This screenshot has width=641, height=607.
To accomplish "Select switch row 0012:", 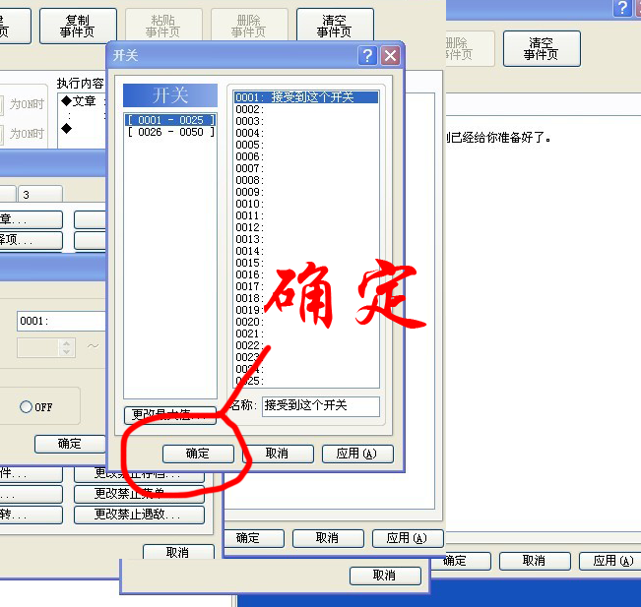I will pos(306,227).
